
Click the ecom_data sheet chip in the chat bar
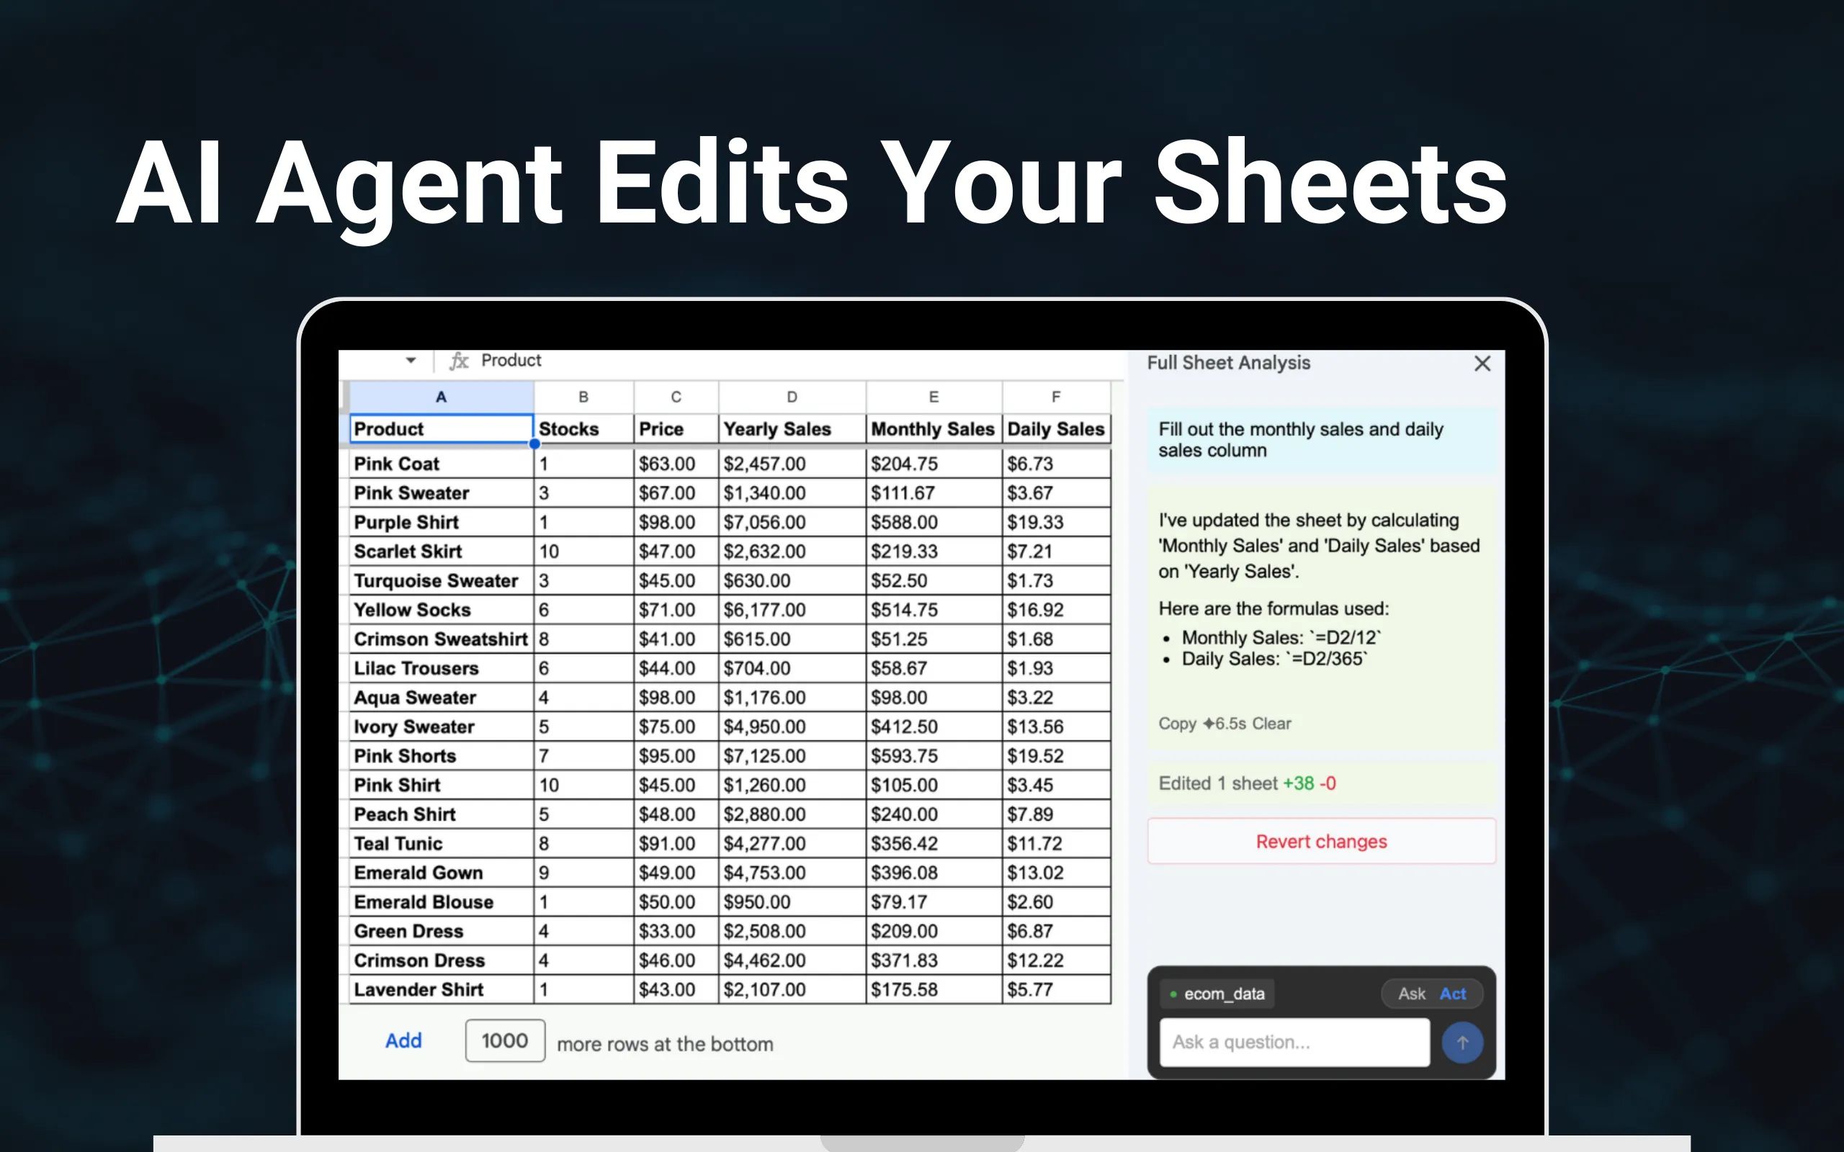(1215, 993)
